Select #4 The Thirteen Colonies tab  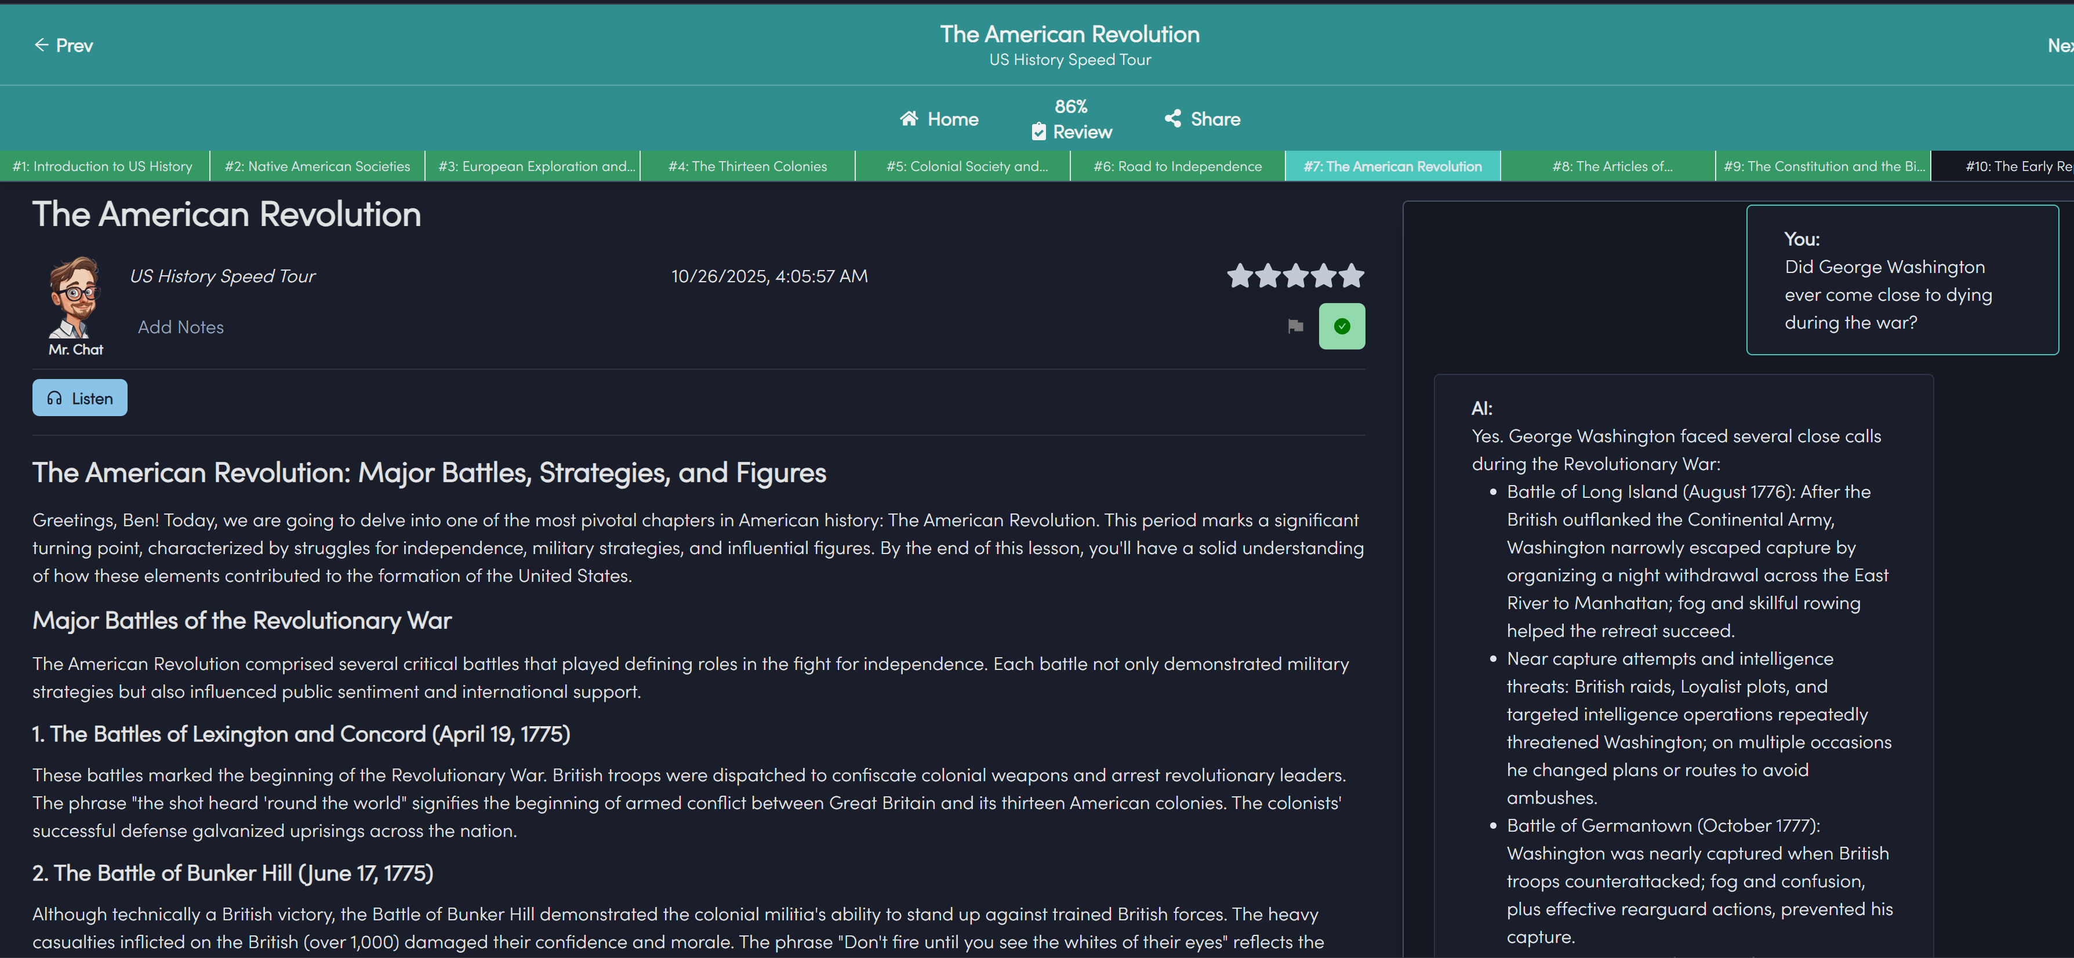click(x=747, y=166)
